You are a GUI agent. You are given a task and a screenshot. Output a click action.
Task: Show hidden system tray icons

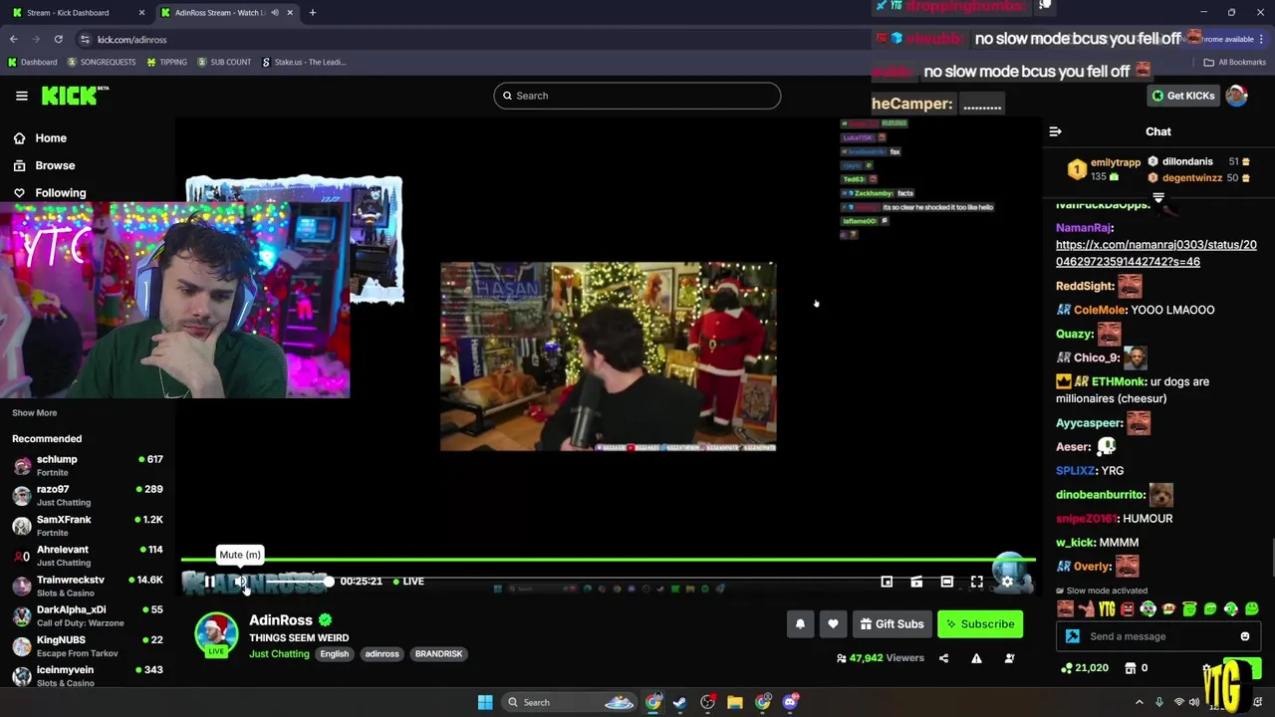(x=1140, y=702)
